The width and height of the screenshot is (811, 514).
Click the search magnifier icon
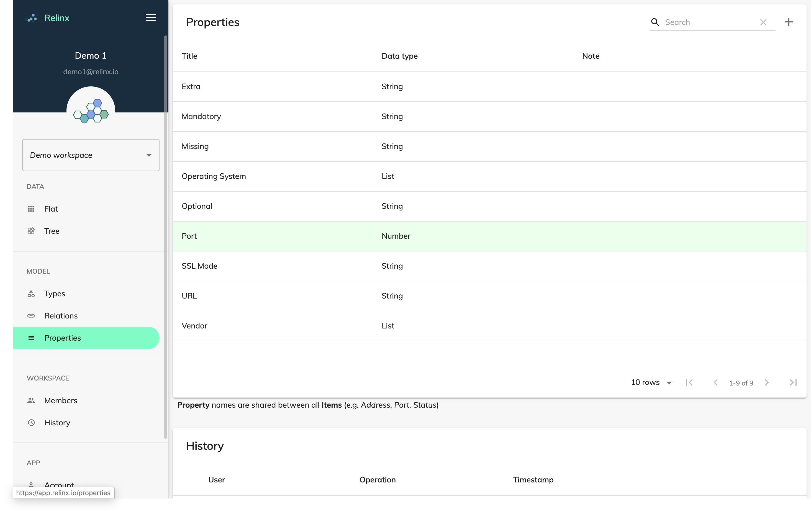click(x=655, y=22)
